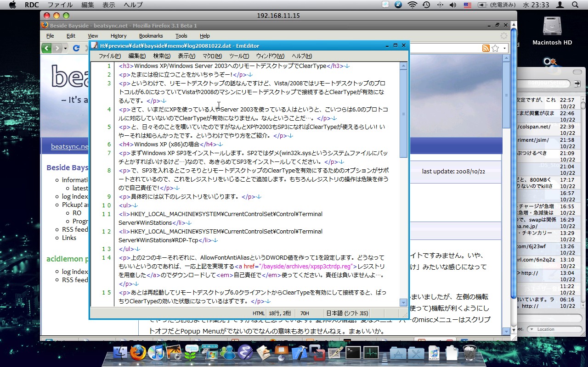Expand the Firefox back history dropdown arrow

[65, 48]
